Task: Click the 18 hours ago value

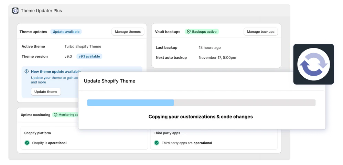Action: coord(210,48)
